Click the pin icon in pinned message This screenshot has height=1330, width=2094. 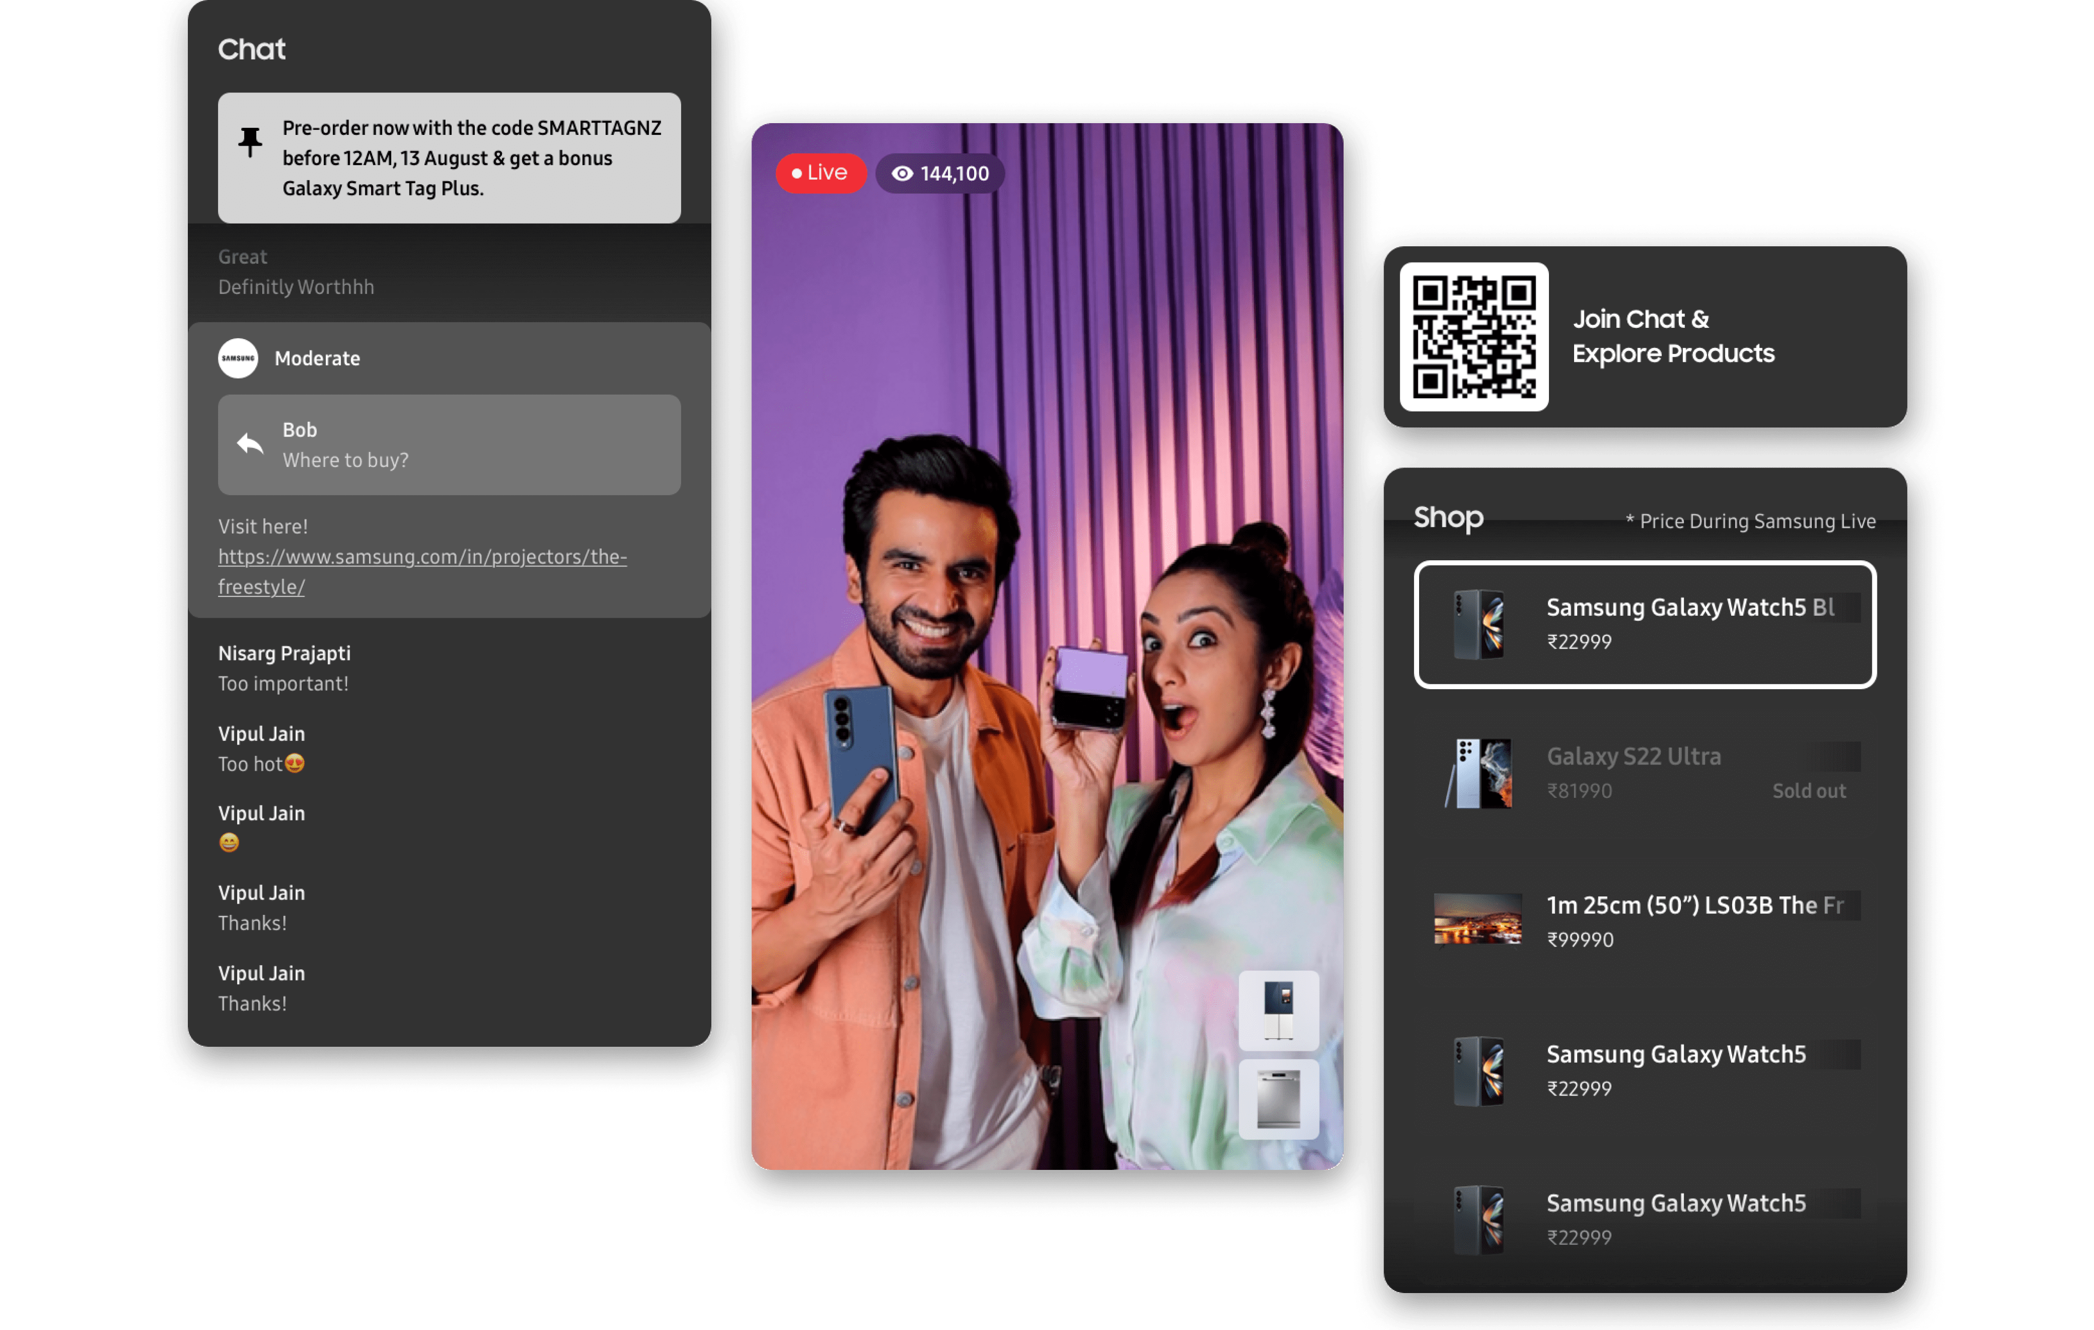coord(250,142)
